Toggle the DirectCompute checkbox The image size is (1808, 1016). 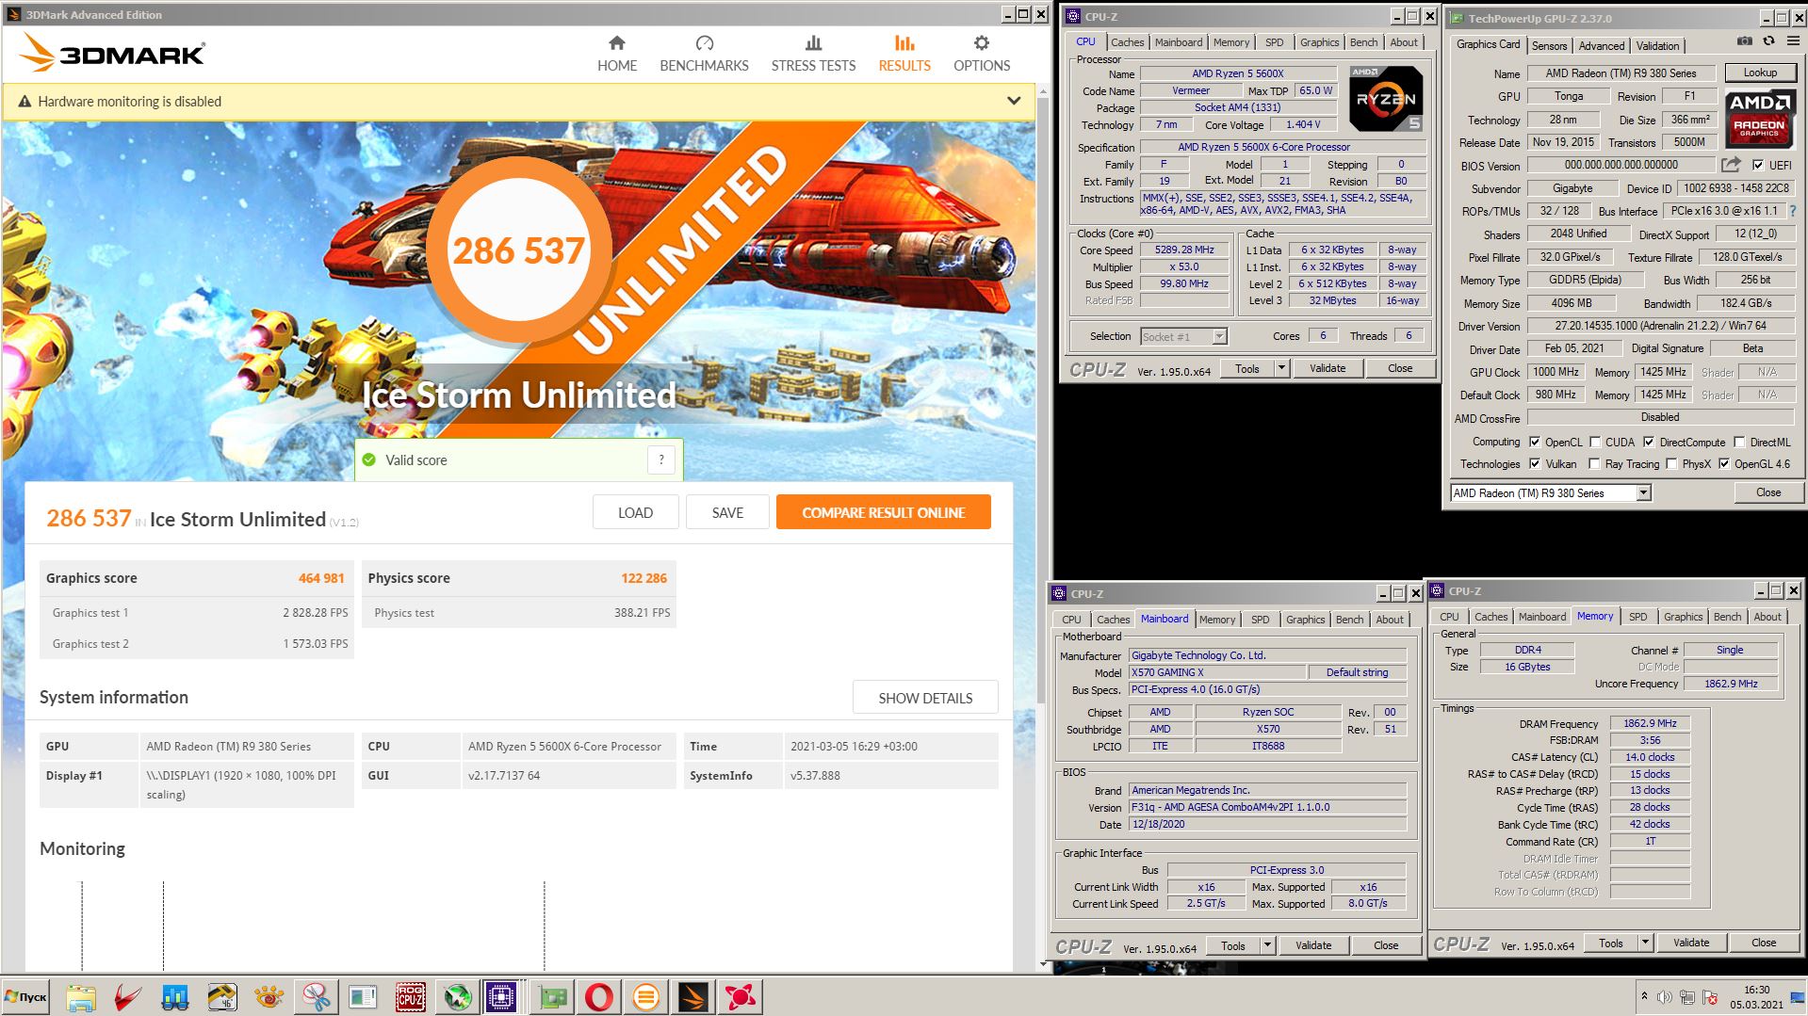pos(1649,442)
